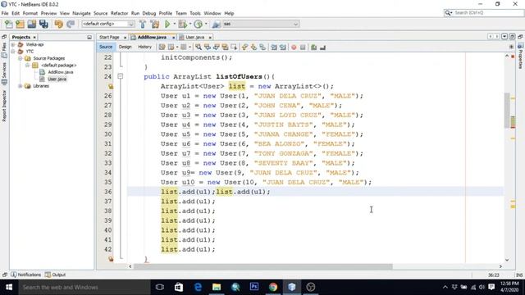
Task: Open the default config dropdown
Action: click(x=107, y=24)
